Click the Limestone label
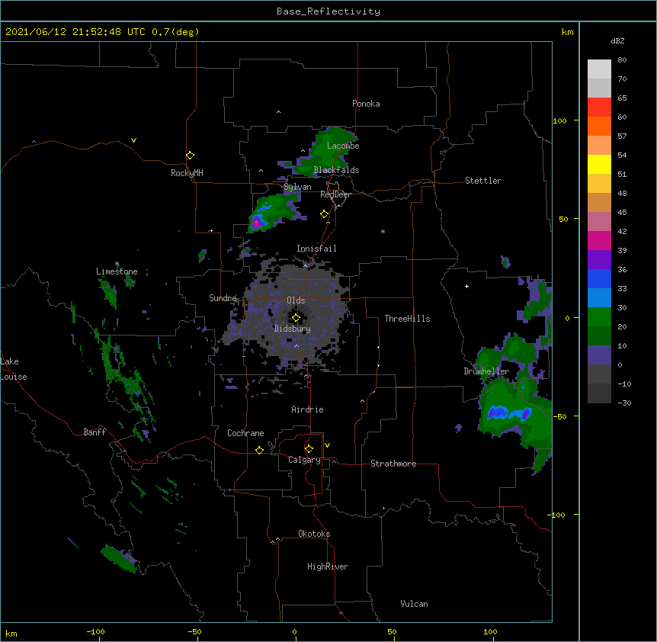The height and width of the screenshot is (642, 657). [117, 271]
